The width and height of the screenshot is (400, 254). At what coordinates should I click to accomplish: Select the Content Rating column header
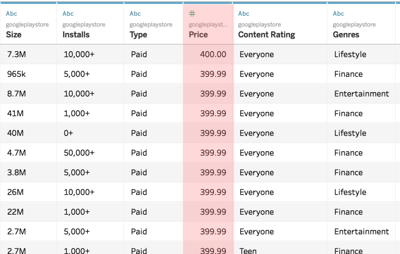(x=266, y=35)
